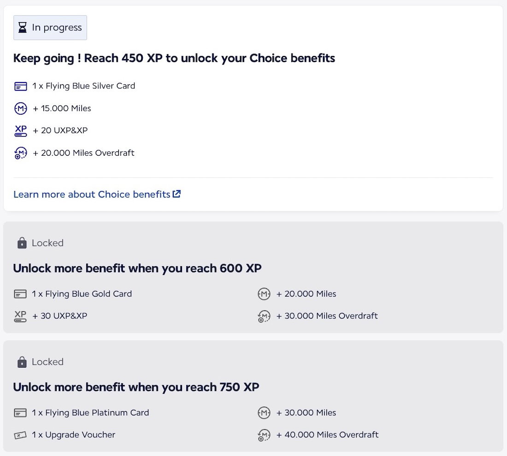Click the Flying Blue Gold Card icon
Screen dimensions: 507x456
[x=20, y=294]
